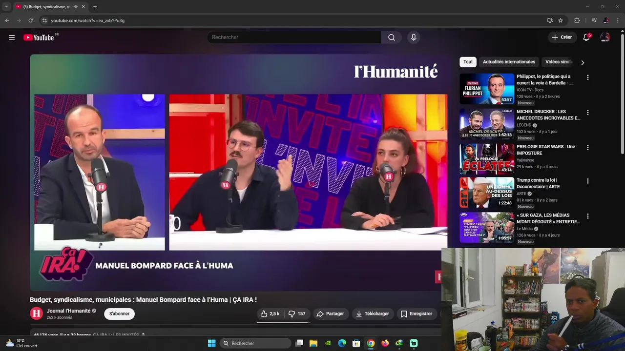Image resolution: width=625 pixels, height=351 pixels.
Task: Mute tab via speaker icon on tab
Action: [75, 7]
